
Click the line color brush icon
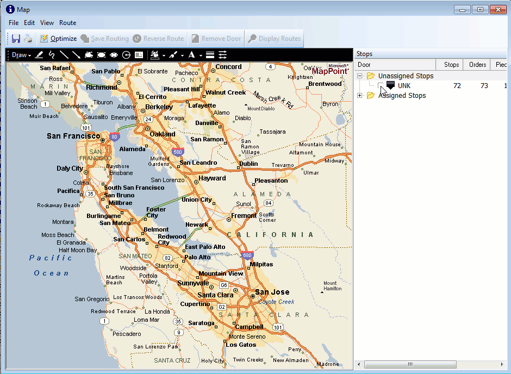pyautogui.click(x=173, y=55)
